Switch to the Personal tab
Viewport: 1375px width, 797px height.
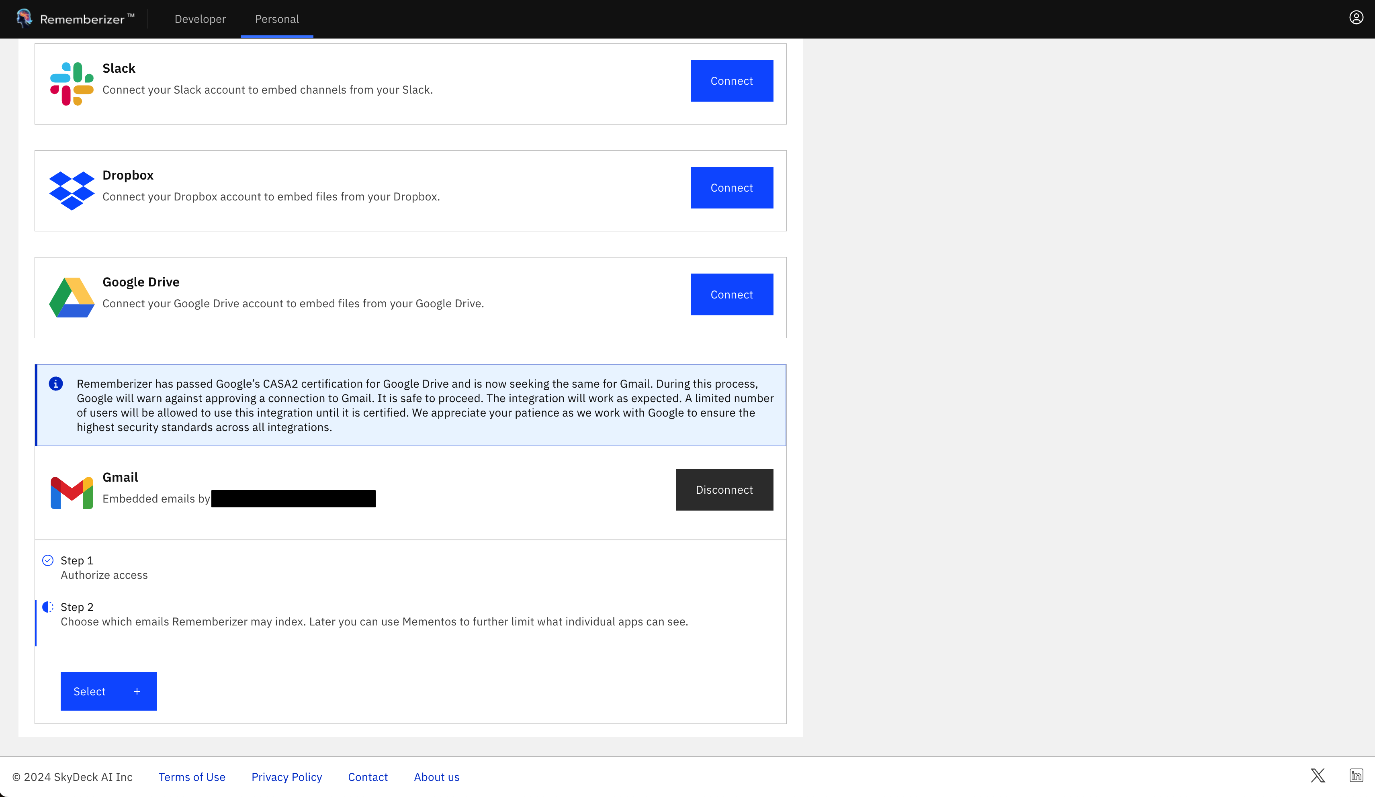click(276, 19)
